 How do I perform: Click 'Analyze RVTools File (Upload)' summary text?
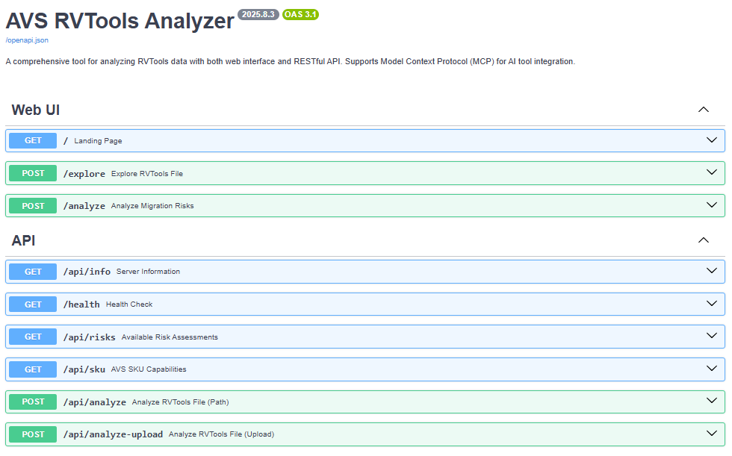pyautogui.click(x=221, y=434)
